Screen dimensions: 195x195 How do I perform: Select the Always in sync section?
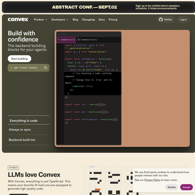[x=29, y=130]
